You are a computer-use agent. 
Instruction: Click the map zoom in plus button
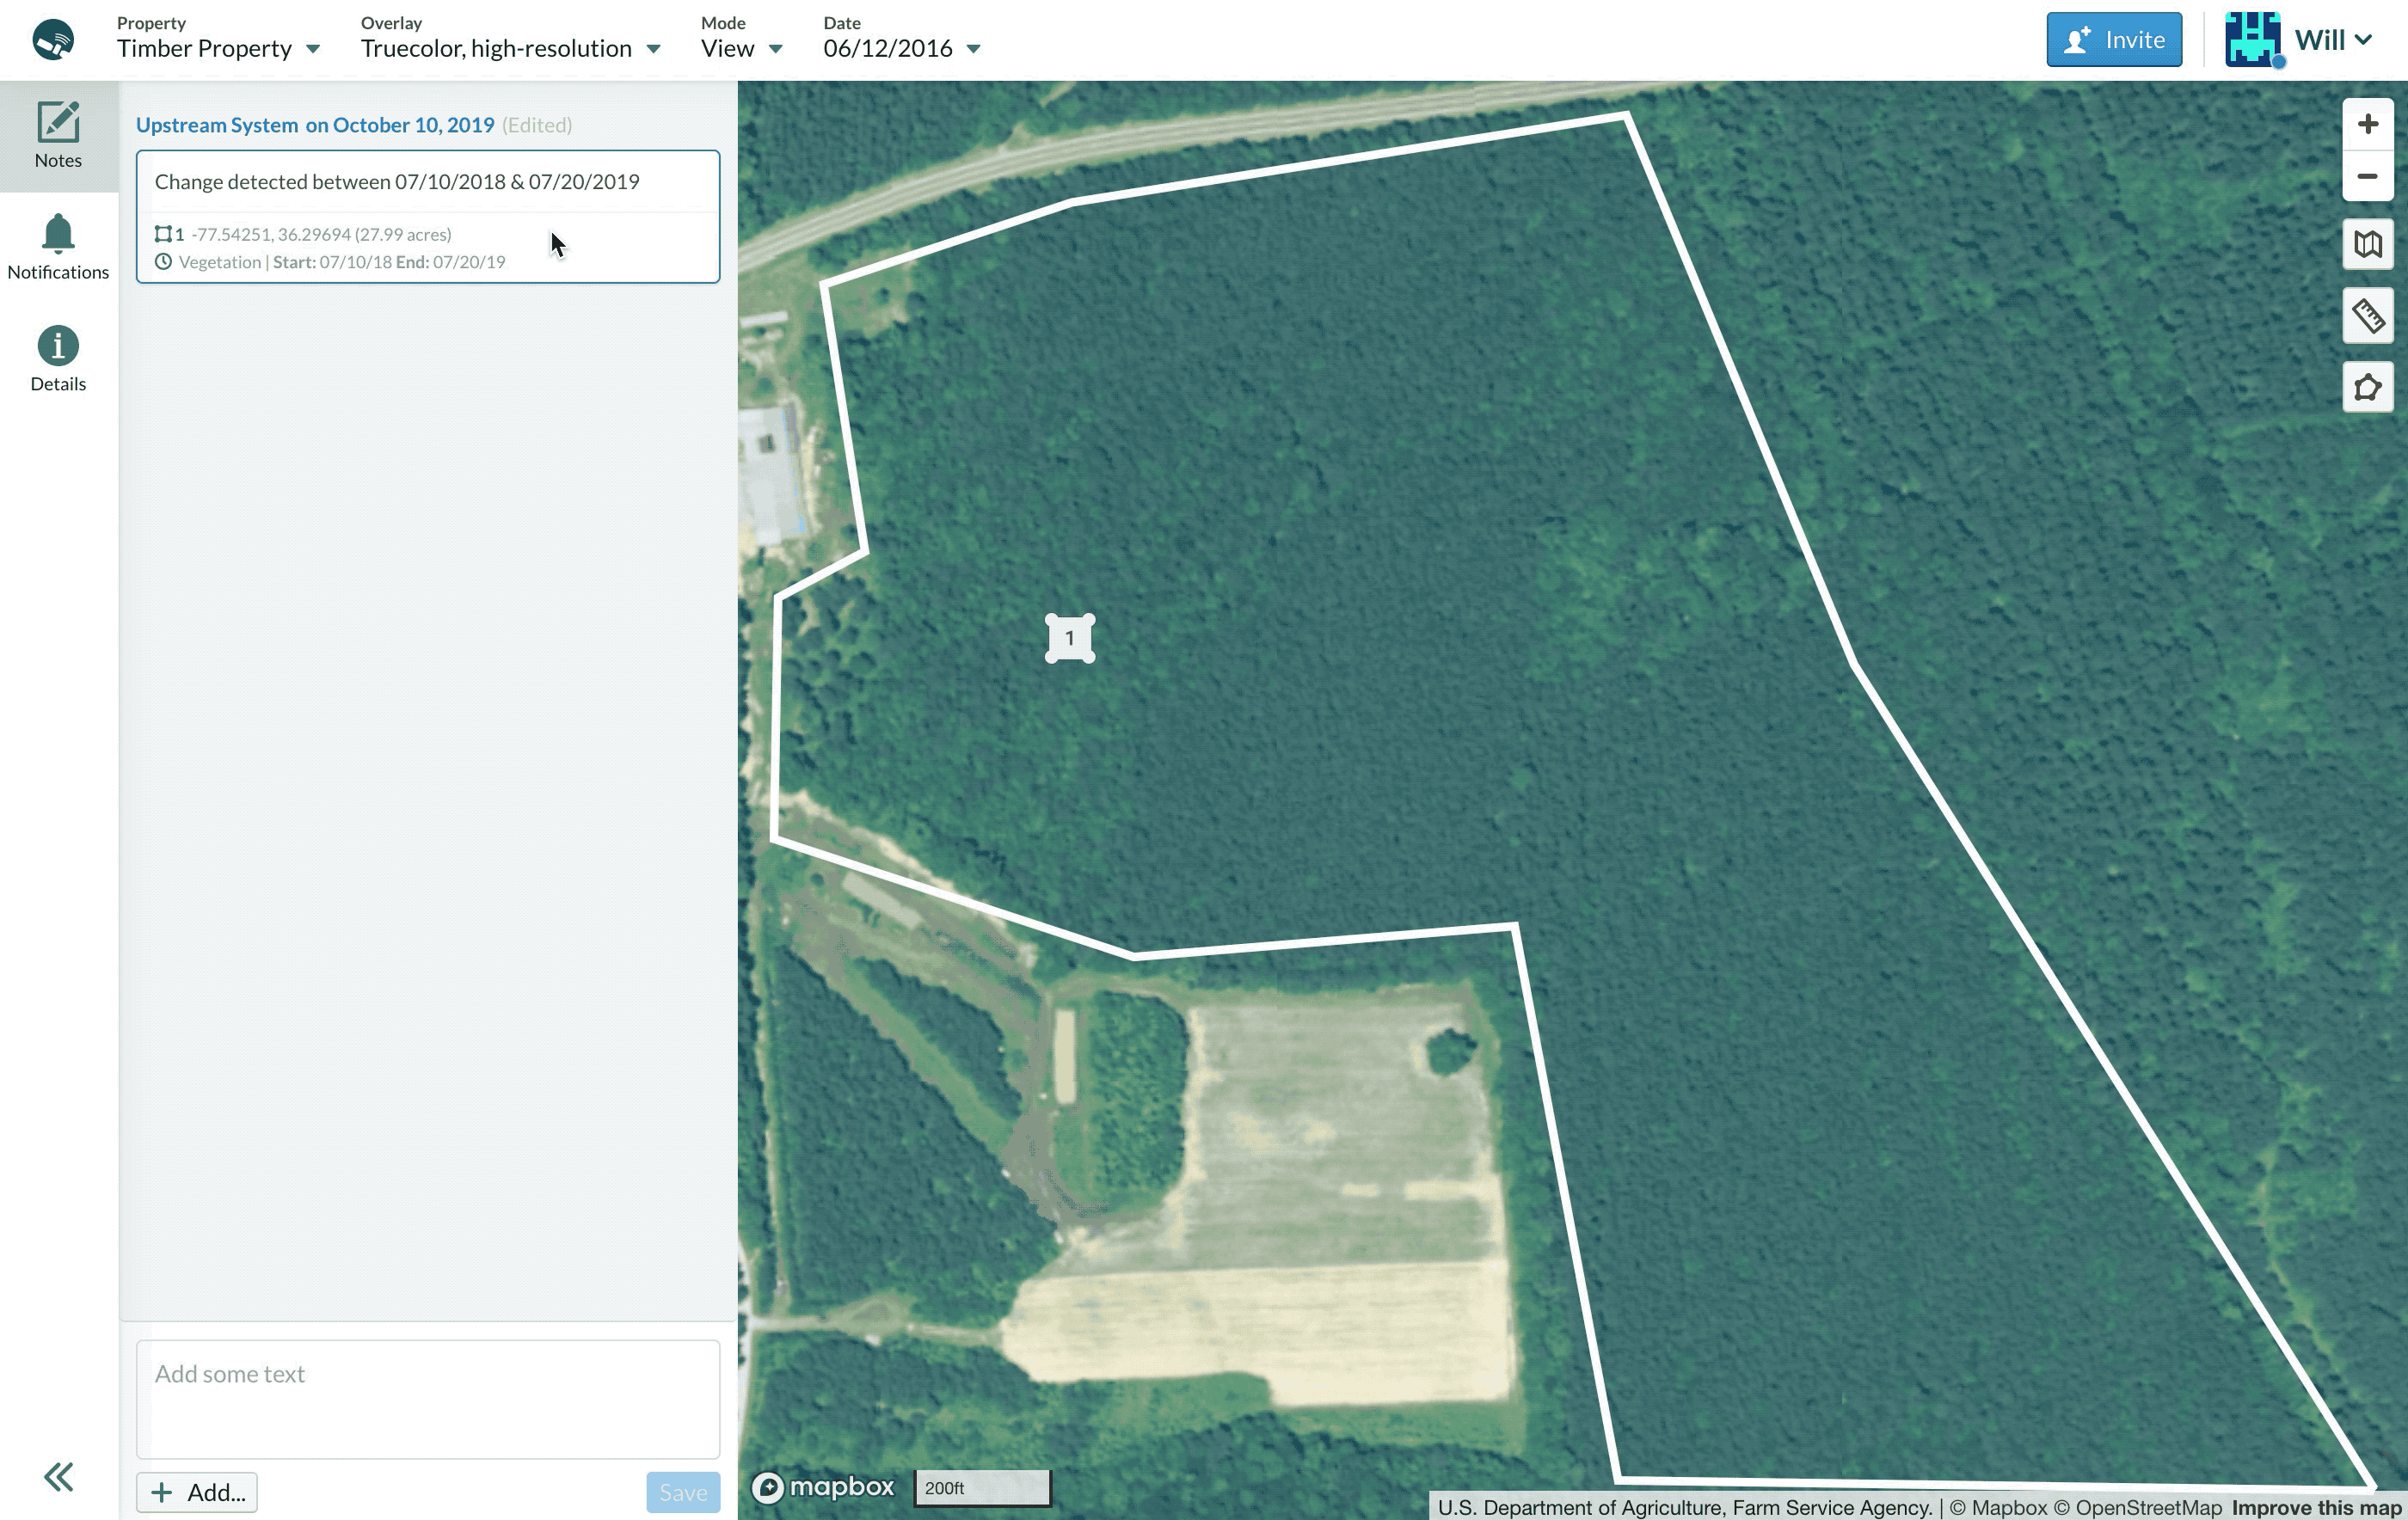tap(2367, 124)
